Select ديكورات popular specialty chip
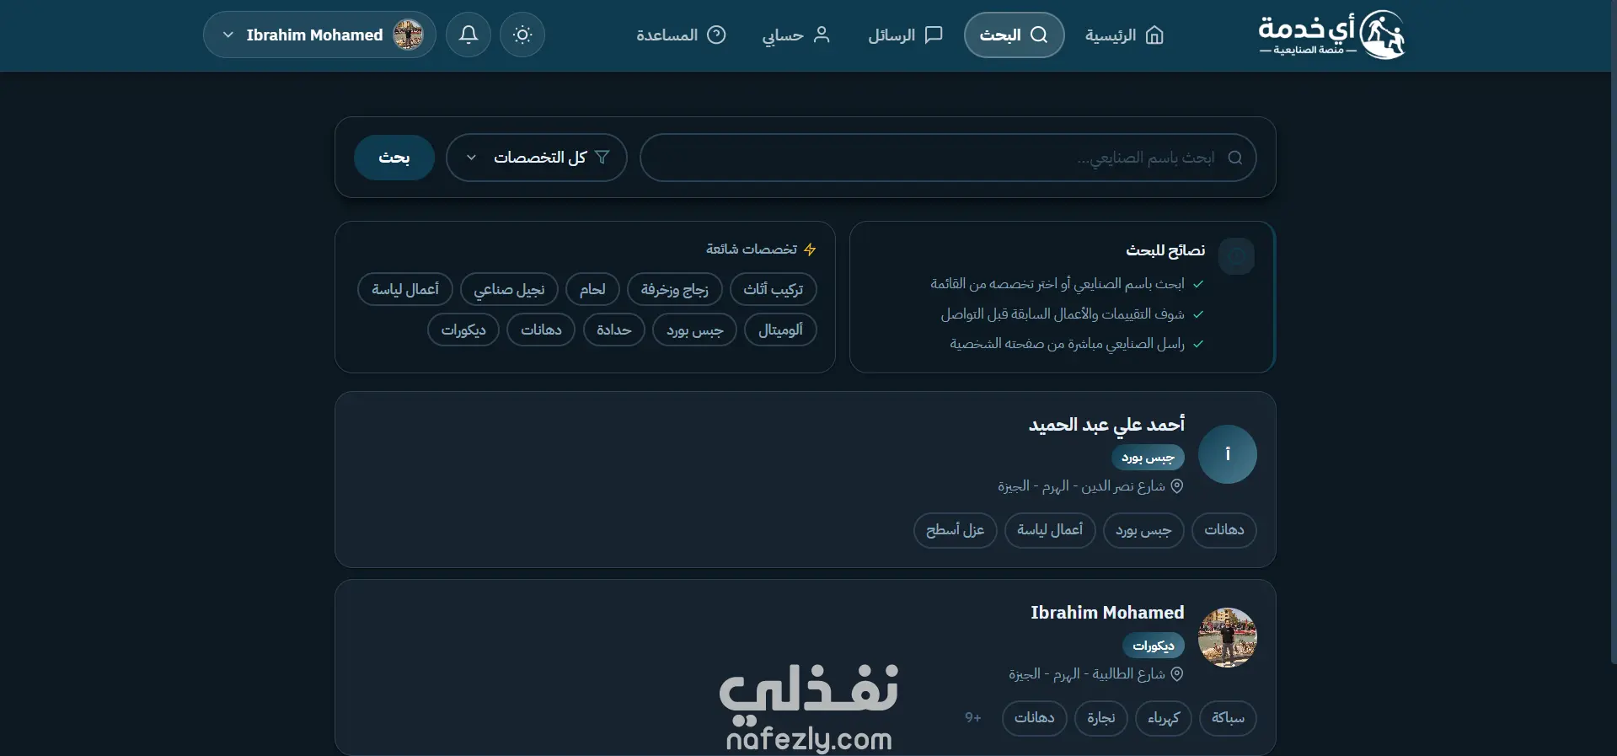The image size is (1617, 756). [x=463, y=330]
